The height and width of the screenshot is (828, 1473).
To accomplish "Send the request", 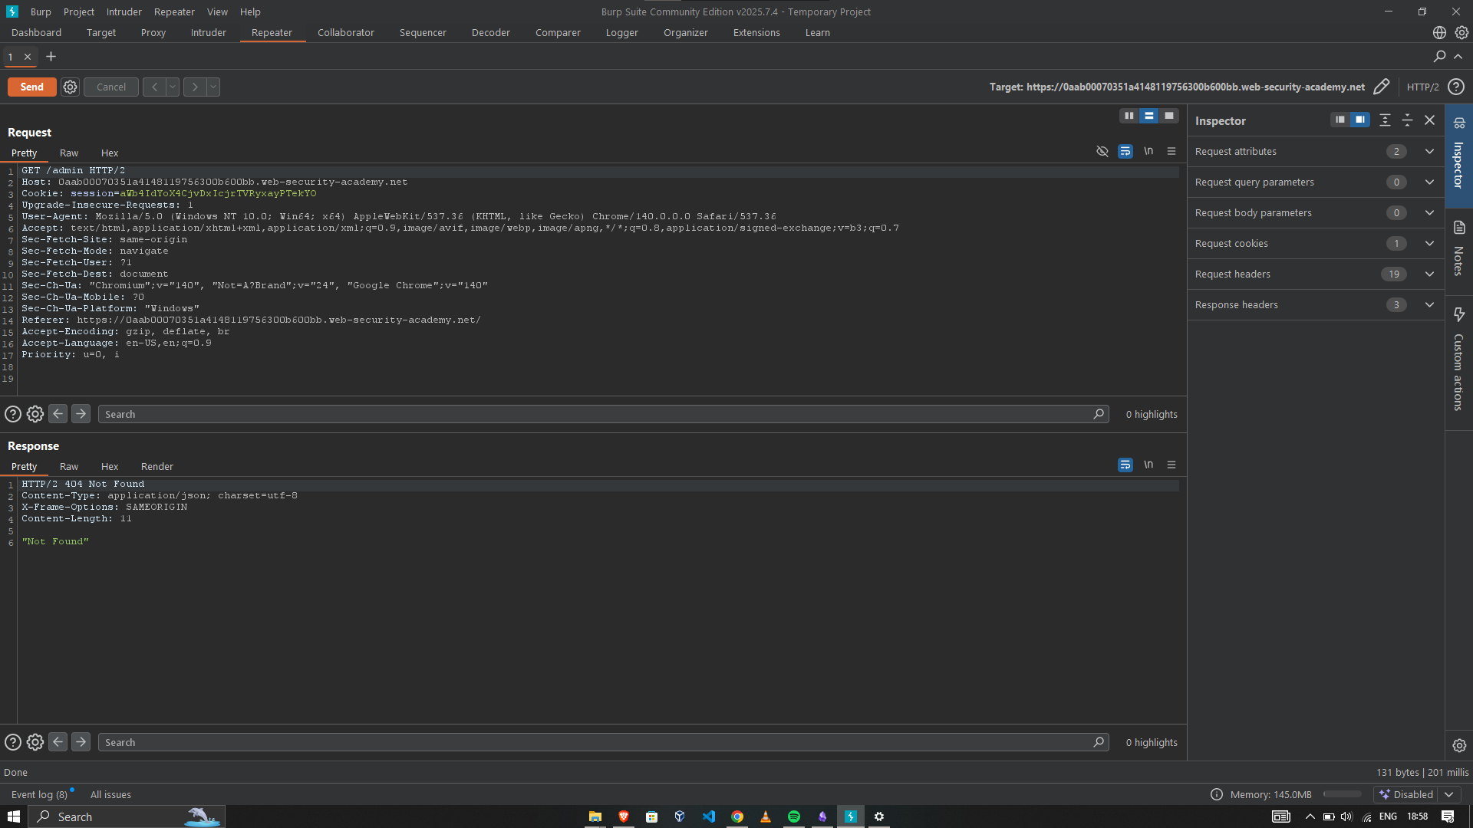I will click(x=31, y=87).
